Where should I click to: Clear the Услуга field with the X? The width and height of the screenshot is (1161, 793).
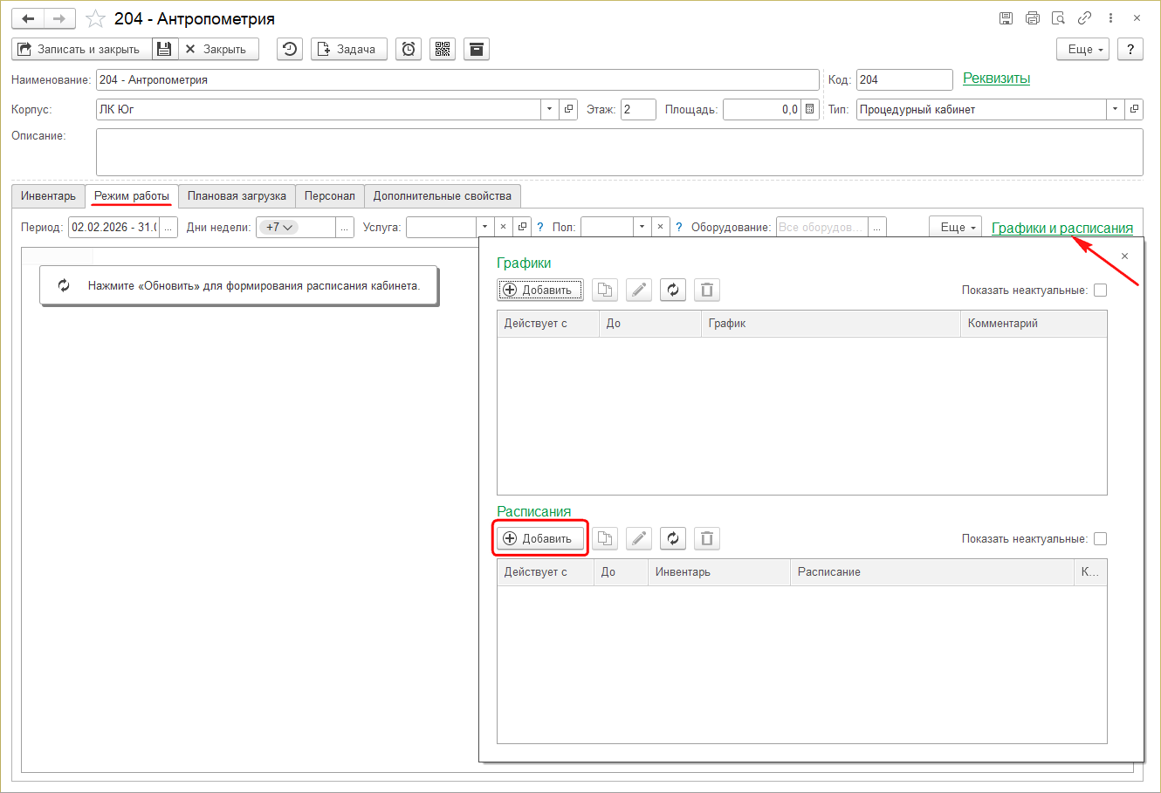tap(503, 227)
